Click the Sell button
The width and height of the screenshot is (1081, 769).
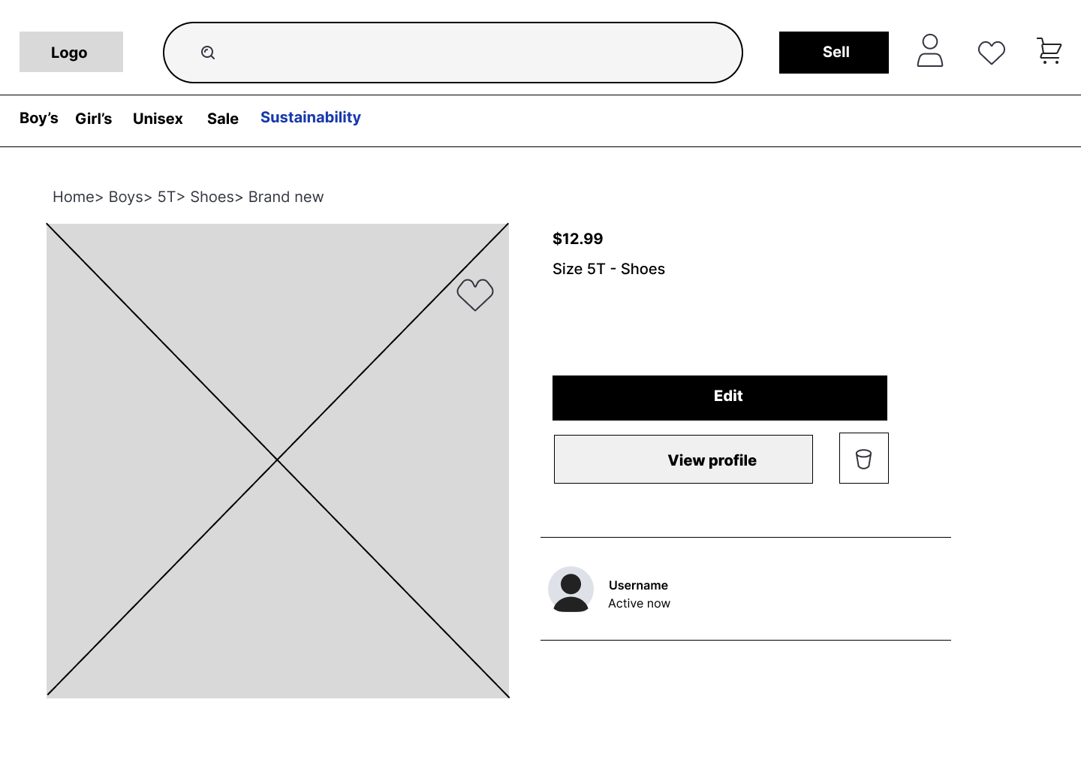click(834, 53)
